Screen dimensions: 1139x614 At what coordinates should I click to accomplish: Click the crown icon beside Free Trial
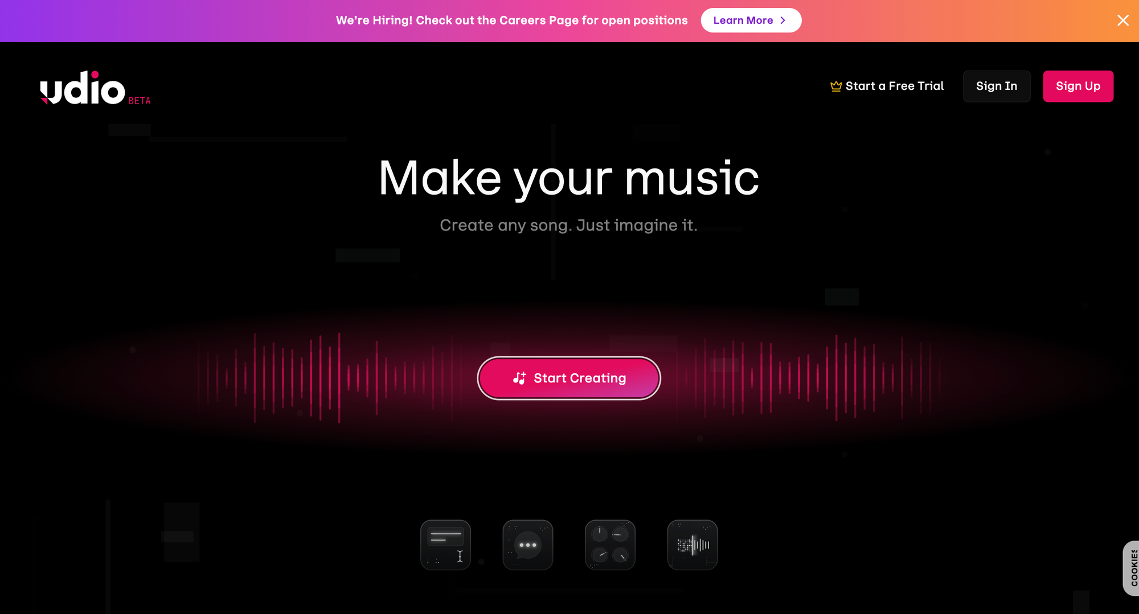click(835, 86)
